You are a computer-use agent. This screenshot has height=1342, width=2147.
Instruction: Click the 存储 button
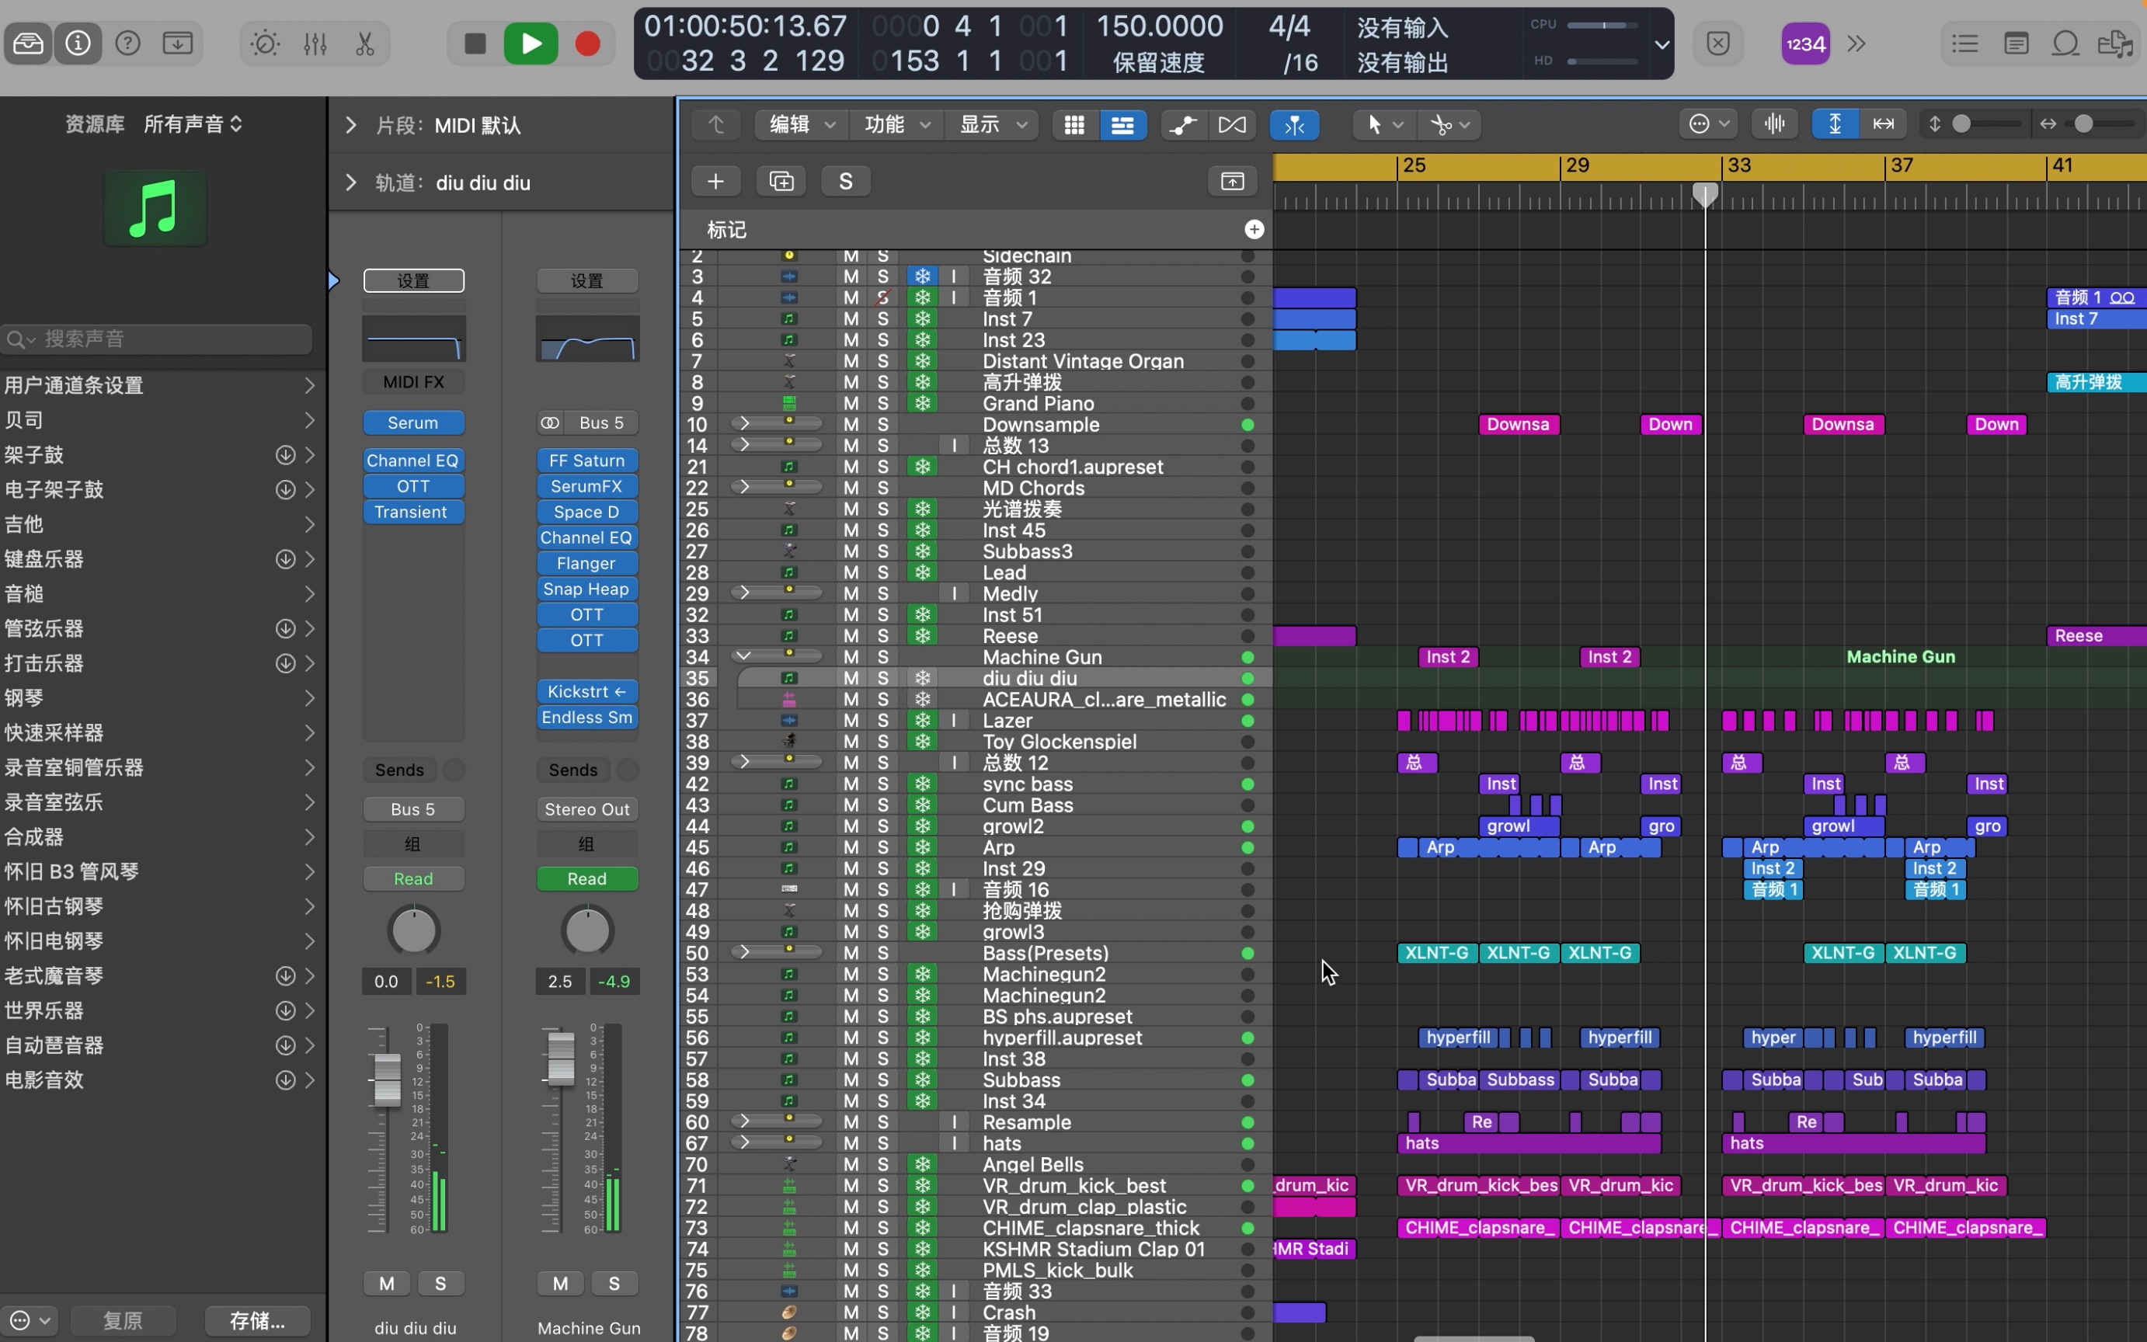[x=257, y=1319]
